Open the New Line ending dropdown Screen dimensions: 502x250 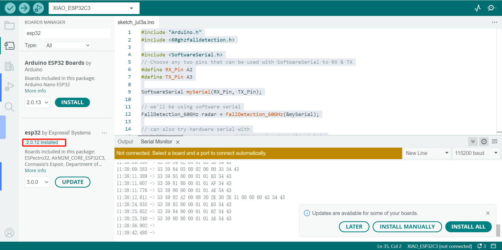[427, 153]
